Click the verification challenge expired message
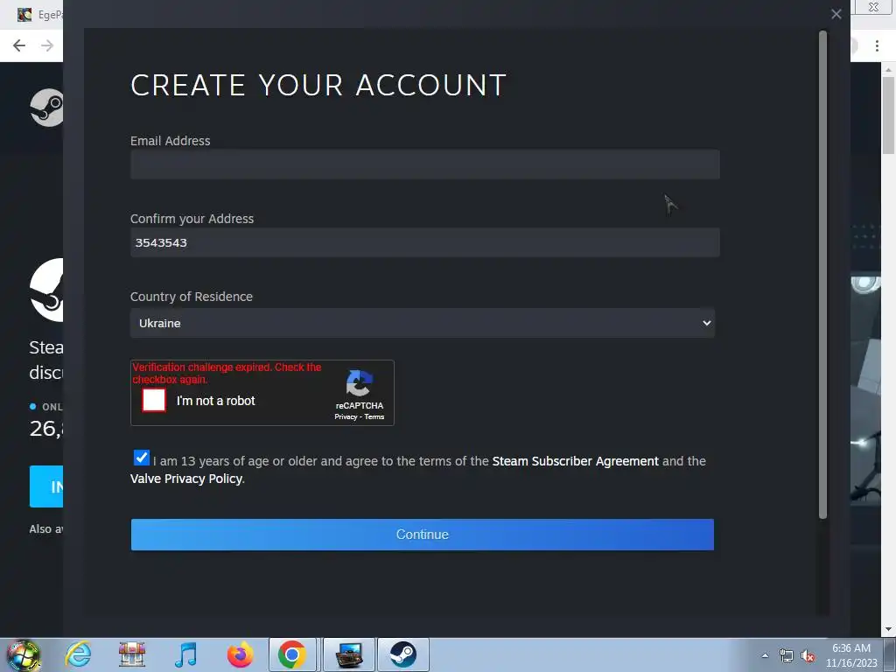The width and height of the screenshot is (896, 672). point(227,373)
